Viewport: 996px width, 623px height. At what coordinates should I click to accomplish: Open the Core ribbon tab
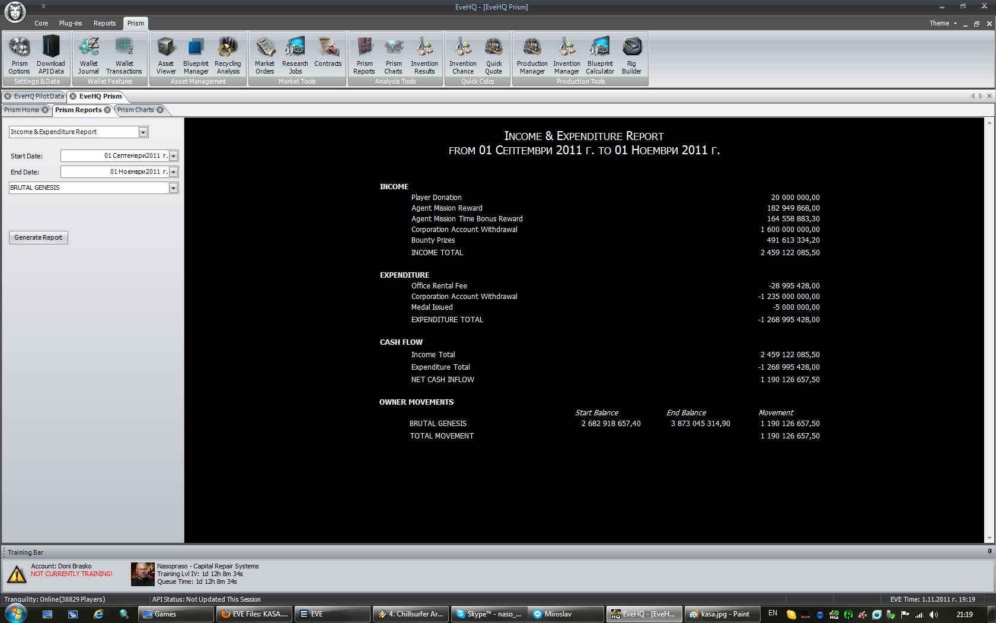(x=41, y=23)
